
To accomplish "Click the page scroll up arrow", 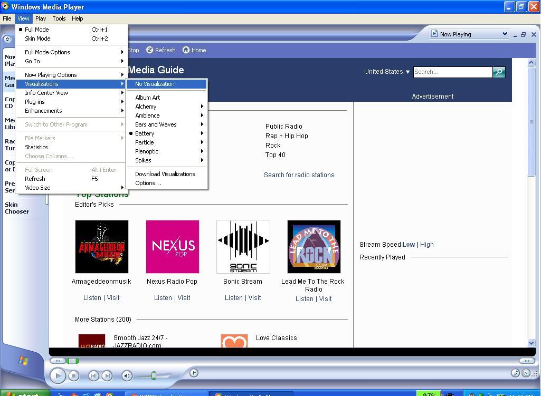I will coord(531,62).
